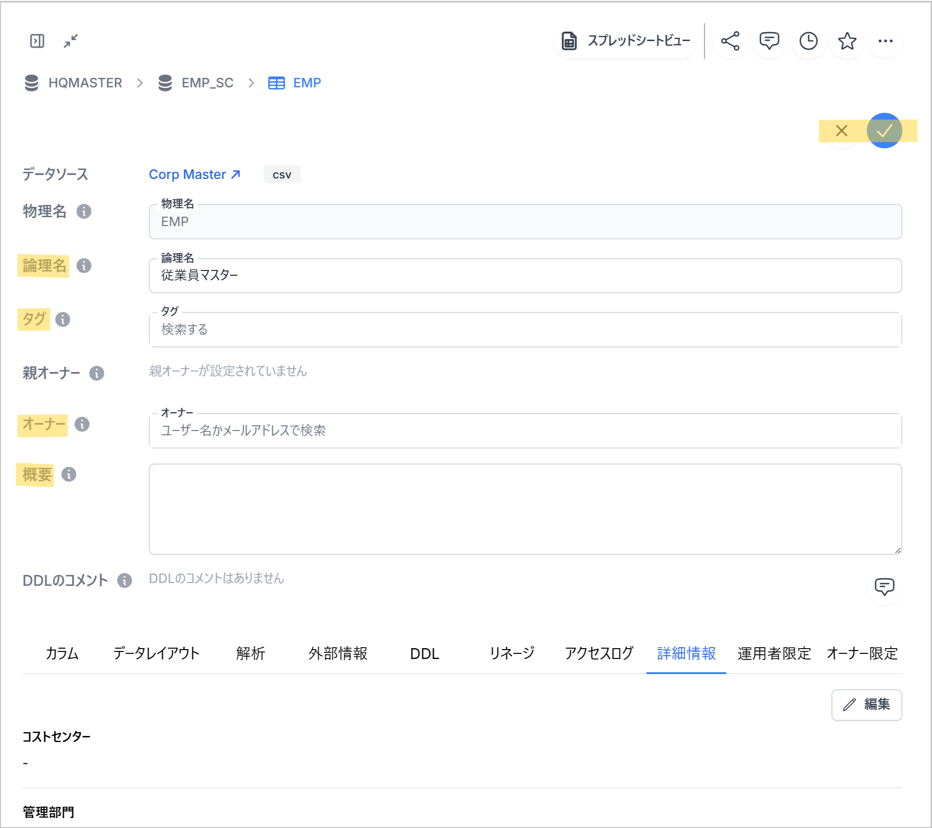Click the 概要 text area resize handle
This screenshot has height=828, width=932.
898,550
